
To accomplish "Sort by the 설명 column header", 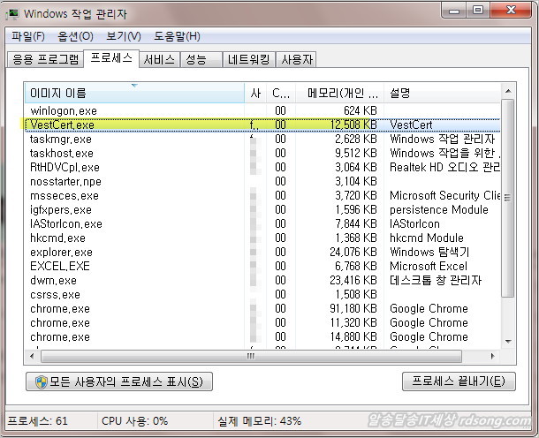I will tap(440, 93).
